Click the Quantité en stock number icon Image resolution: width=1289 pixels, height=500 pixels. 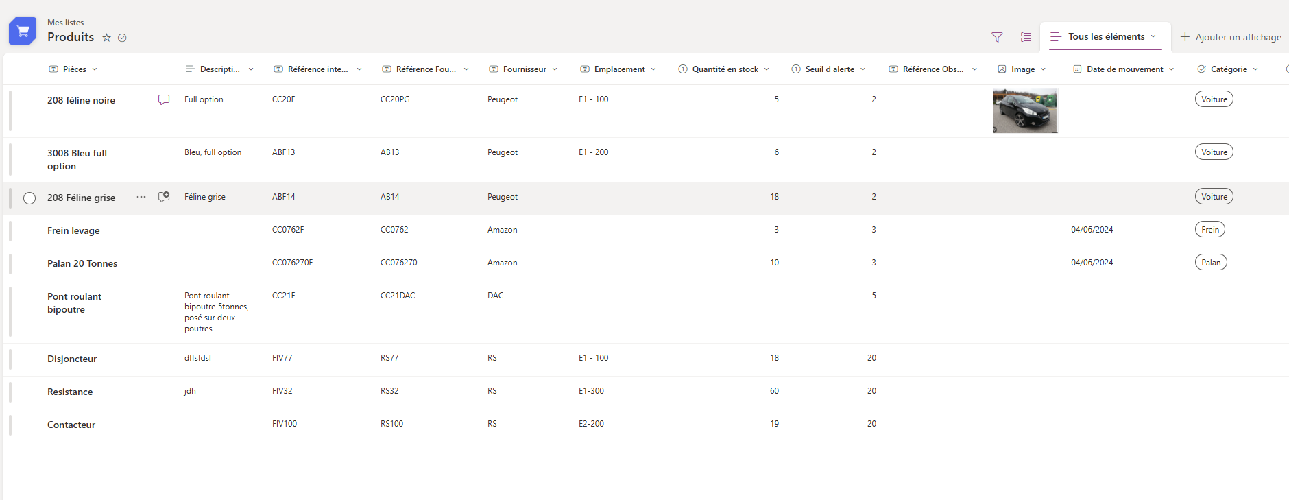683,69
